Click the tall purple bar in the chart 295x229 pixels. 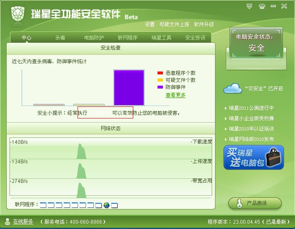click(x=129, y=87)
